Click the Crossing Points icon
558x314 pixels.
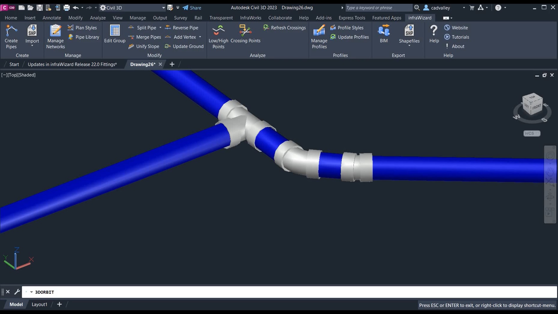click(245, 31)
